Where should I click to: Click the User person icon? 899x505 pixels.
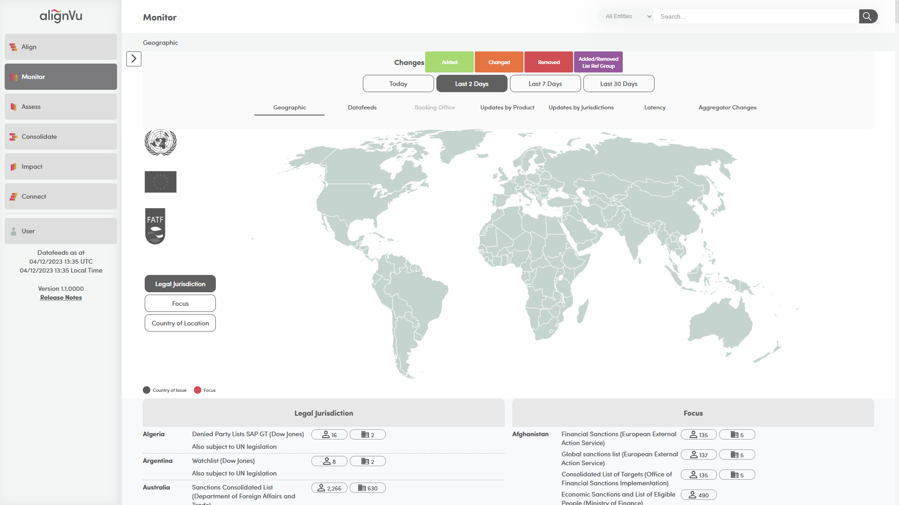tap(14, 231)
